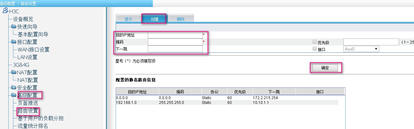The width and height of the screenshot is (414, 129).
Task: Open 页面推送 tree item
Action: [28, 103]
